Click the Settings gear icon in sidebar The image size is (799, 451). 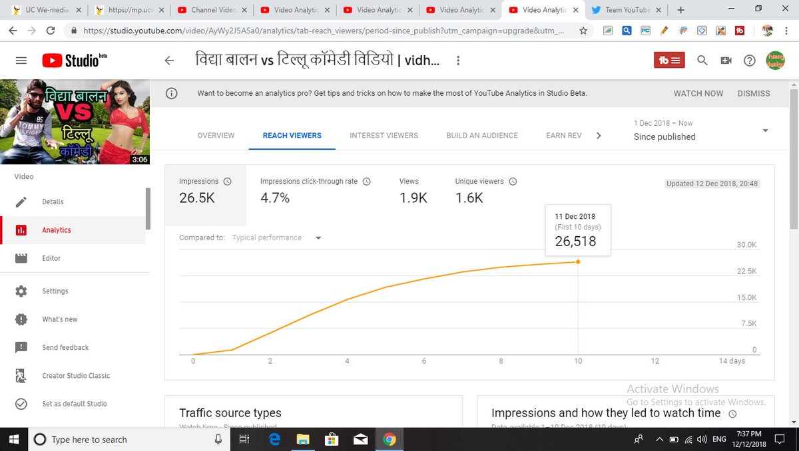click(x=21, y=291)
